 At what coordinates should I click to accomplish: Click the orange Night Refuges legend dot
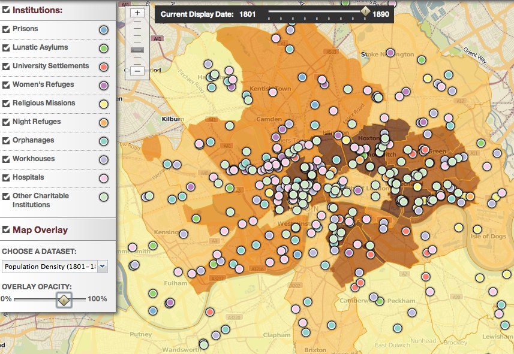(x=104, y=123)
